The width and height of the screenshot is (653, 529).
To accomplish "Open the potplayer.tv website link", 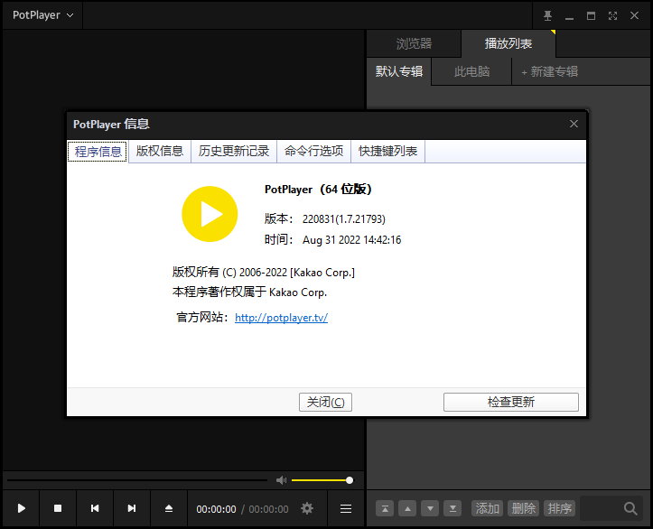I will [281, 318].
